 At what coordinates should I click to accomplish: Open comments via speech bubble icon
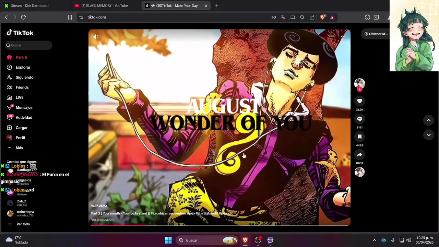[359, 119]
